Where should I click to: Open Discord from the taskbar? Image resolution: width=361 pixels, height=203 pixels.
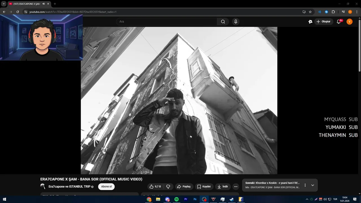(x=167, y=199)
